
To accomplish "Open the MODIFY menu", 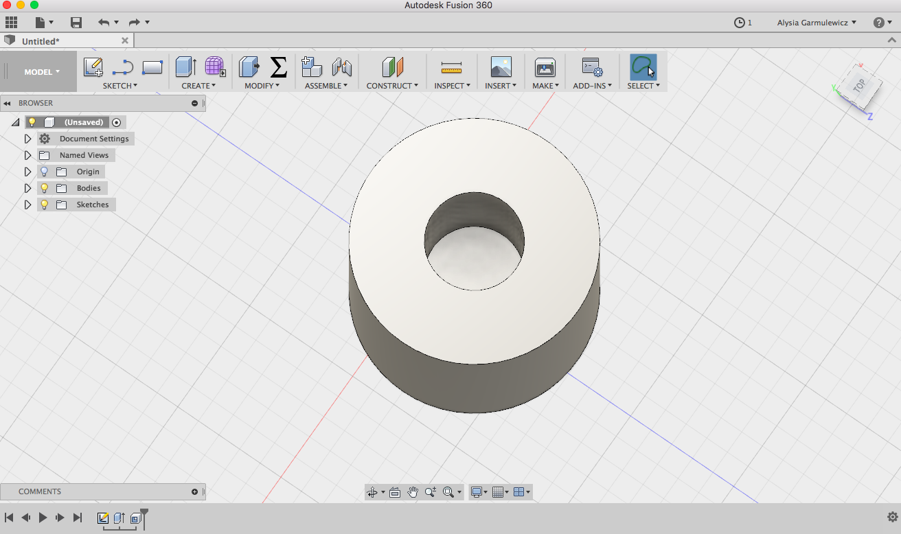I will click(x=262, y=86).
